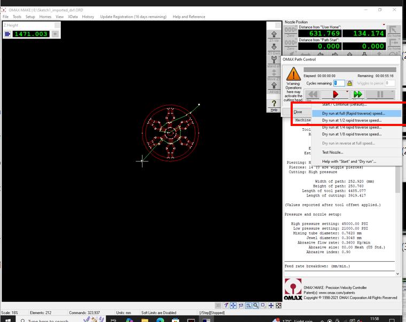
Task: Click the grey rewind back button
Action: (x=313, y=94)
